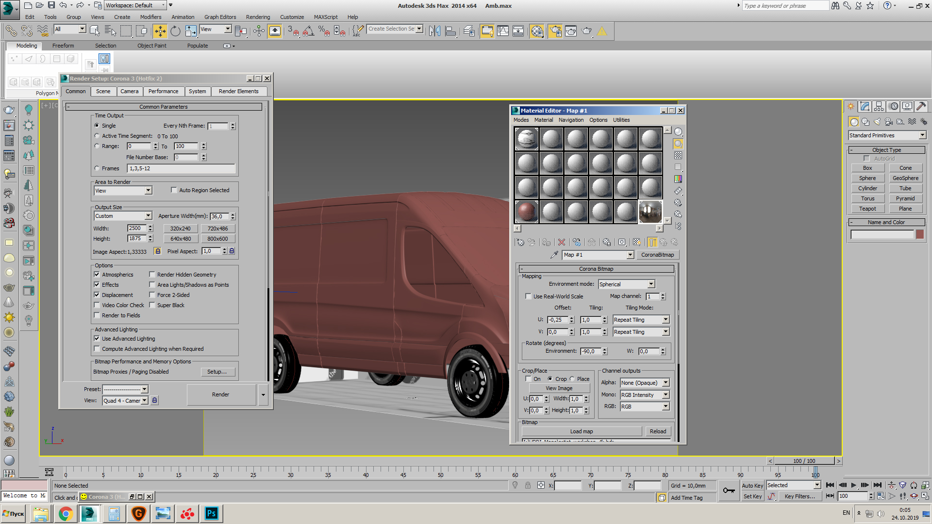Toggle Atmospherics checkbox under Options
Viewport: 932px width, 524px height.
coord(97,274)
